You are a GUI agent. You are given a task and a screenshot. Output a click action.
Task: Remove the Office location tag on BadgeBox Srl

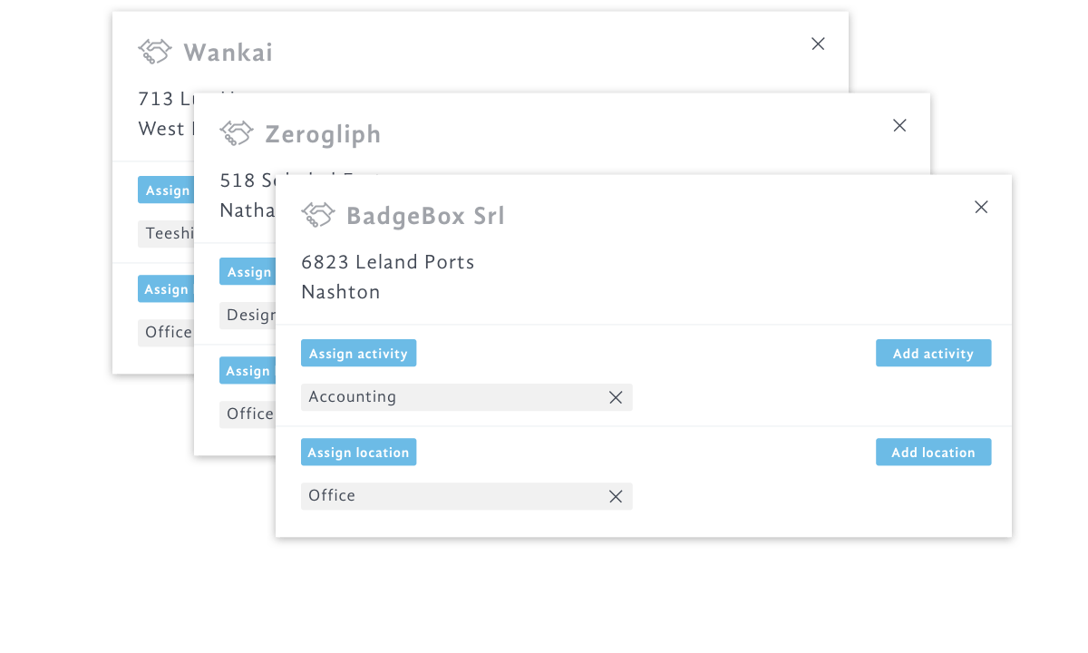[616, 496]
